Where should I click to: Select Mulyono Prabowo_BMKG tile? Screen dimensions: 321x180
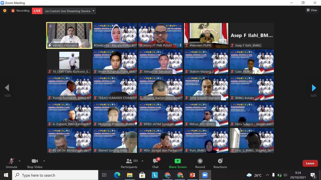(115, 114)
